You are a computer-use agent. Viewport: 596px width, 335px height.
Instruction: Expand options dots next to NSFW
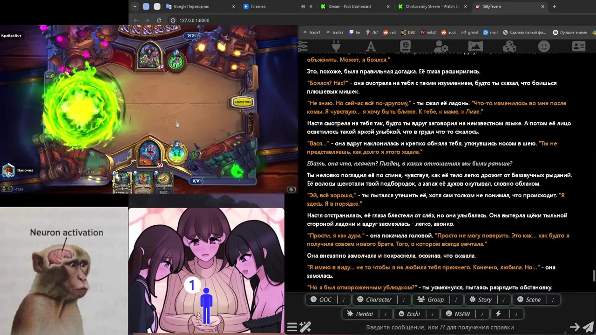482,314
